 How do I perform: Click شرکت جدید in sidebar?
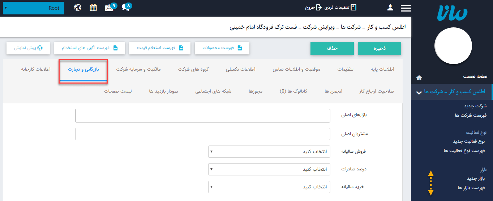point(475,106)
